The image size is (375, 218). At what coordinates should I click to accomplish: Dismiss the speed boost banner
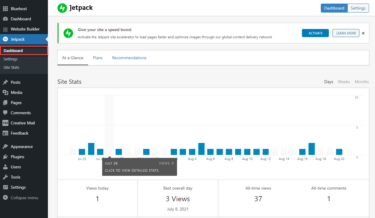363,33
